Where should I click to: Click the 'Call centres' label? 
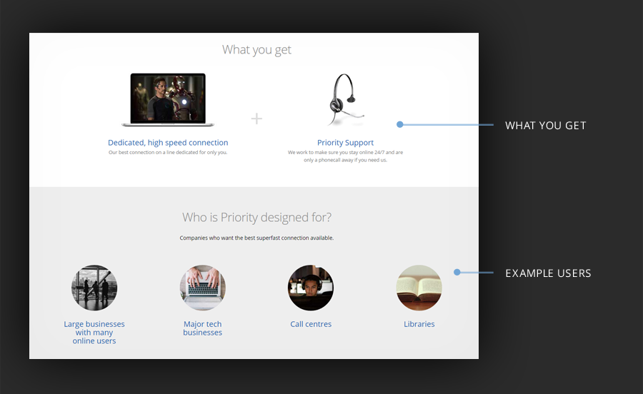311,324
